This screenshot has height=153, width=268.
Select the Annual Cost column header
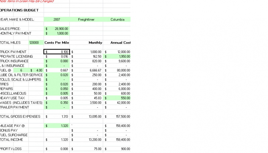tap(120, 43)
